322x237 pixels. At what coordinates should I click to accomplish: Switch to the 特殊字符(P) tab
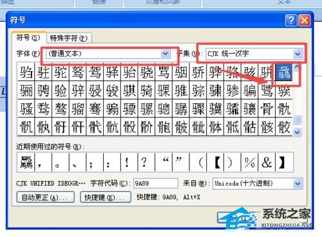click(68, 39)
